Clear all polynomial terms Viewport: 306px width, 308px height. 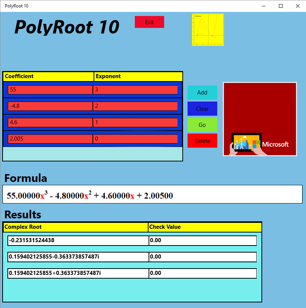202,109
